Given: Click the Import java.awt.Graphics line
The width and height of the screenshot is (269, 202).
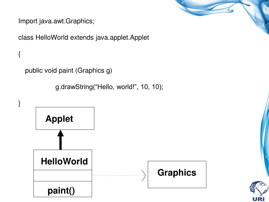Looking at the screenshot, I should pos(56,21).
